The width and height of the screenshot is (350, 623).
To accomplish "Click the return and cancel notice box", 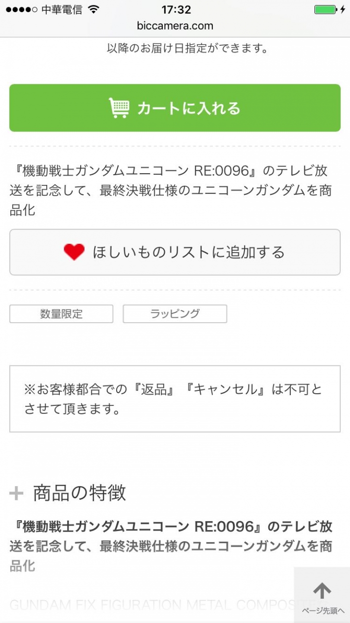I will click(175, 399).
